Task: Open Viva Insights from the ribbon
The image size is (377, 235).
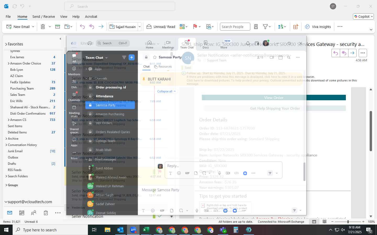Action: tap(318, 27)
